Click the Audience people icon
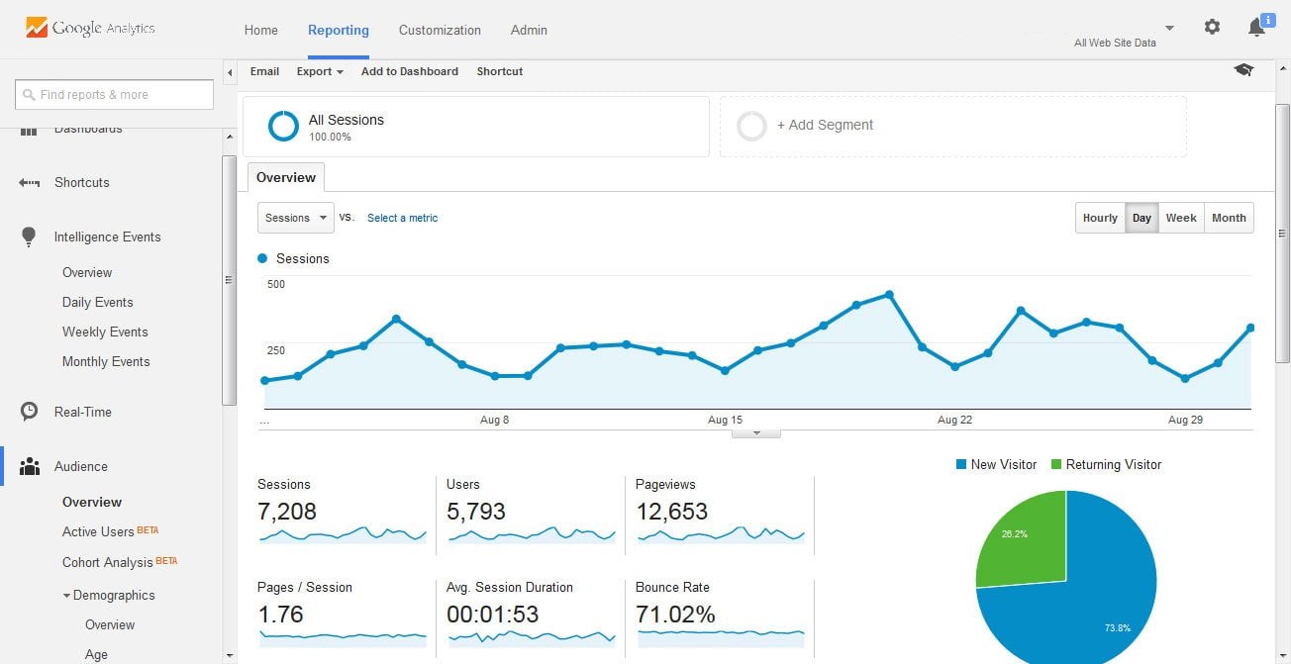This screenshot has width=1291, height=664. tap(30, 466)
